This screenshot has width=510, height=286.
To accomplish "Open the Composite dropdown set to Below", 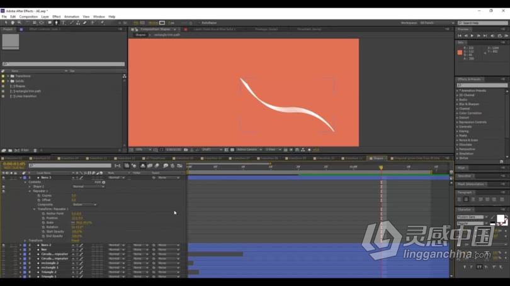I will [84, 204].
